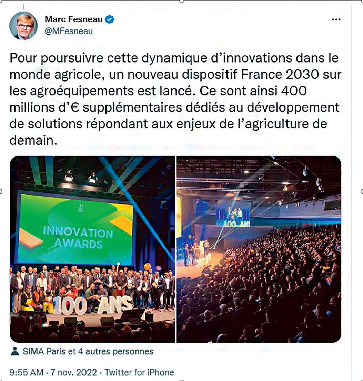View the left photo with INNOVATION AWARDS screen
The image size is (363, 381).
click(x=92, y=249)
